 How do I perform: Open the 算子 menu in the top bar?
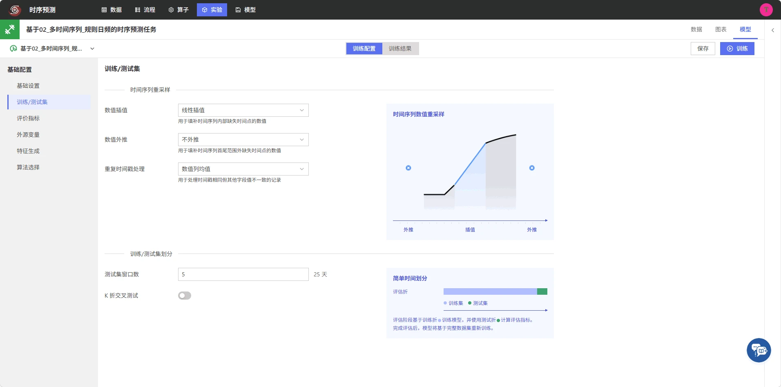[x=179, y=10]
